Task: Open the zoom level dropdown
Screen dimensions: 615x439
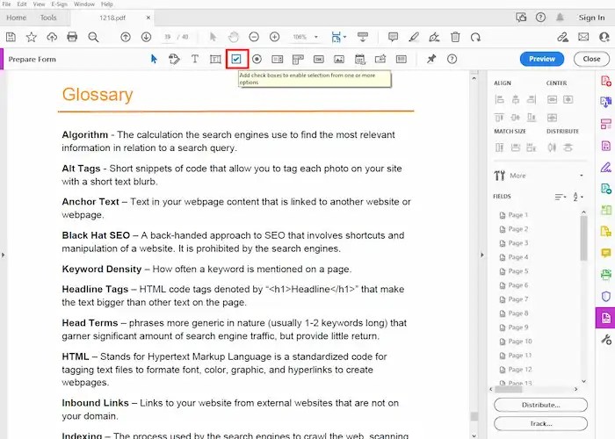Action: 315,37
